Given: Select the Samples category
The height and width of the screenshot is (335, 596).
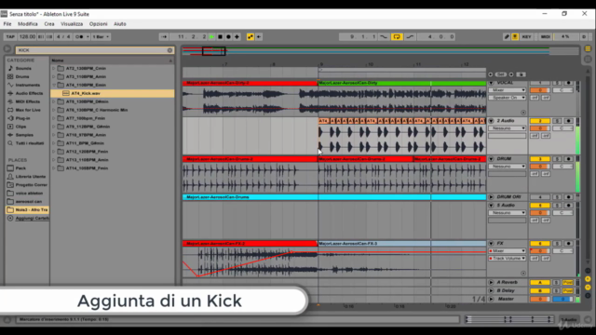Looking at the screenshot, I should tap(24, 135).
